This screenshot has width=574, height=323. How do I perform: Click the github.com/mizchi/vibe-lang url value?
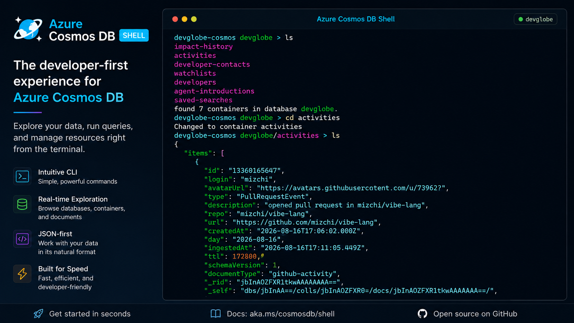pos(305,222)
